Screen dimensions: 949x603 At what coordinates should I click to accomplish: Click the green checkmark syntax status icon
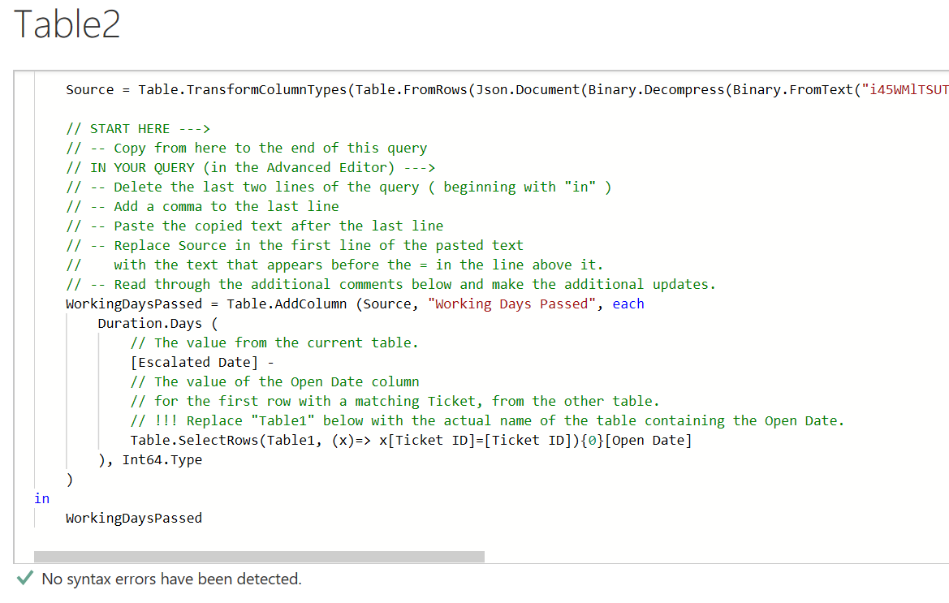25,578
